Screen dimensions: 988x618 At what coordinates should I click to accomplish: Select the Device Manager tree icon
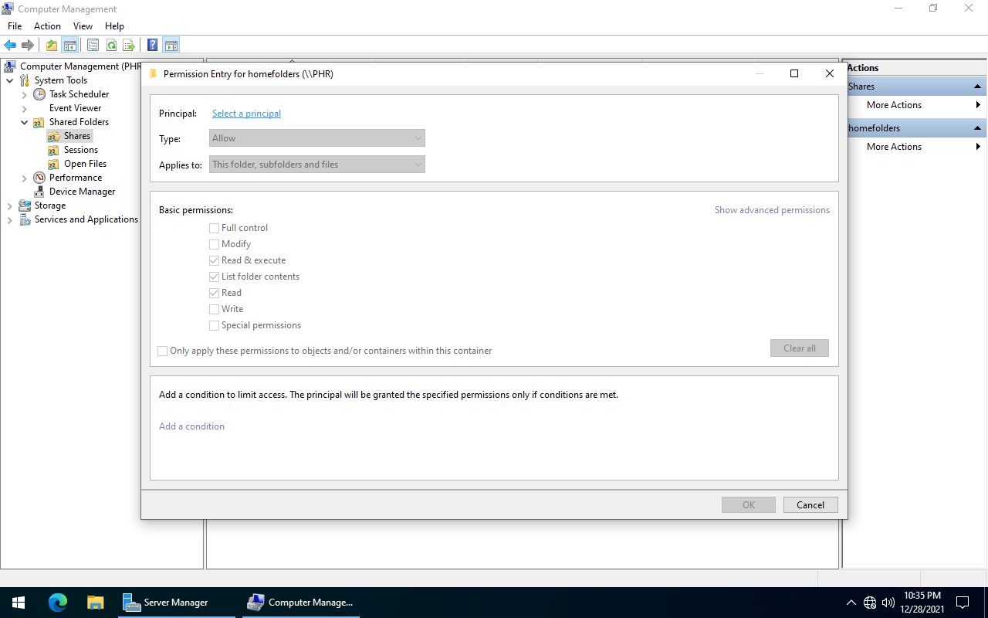click(x=39, y=192)
